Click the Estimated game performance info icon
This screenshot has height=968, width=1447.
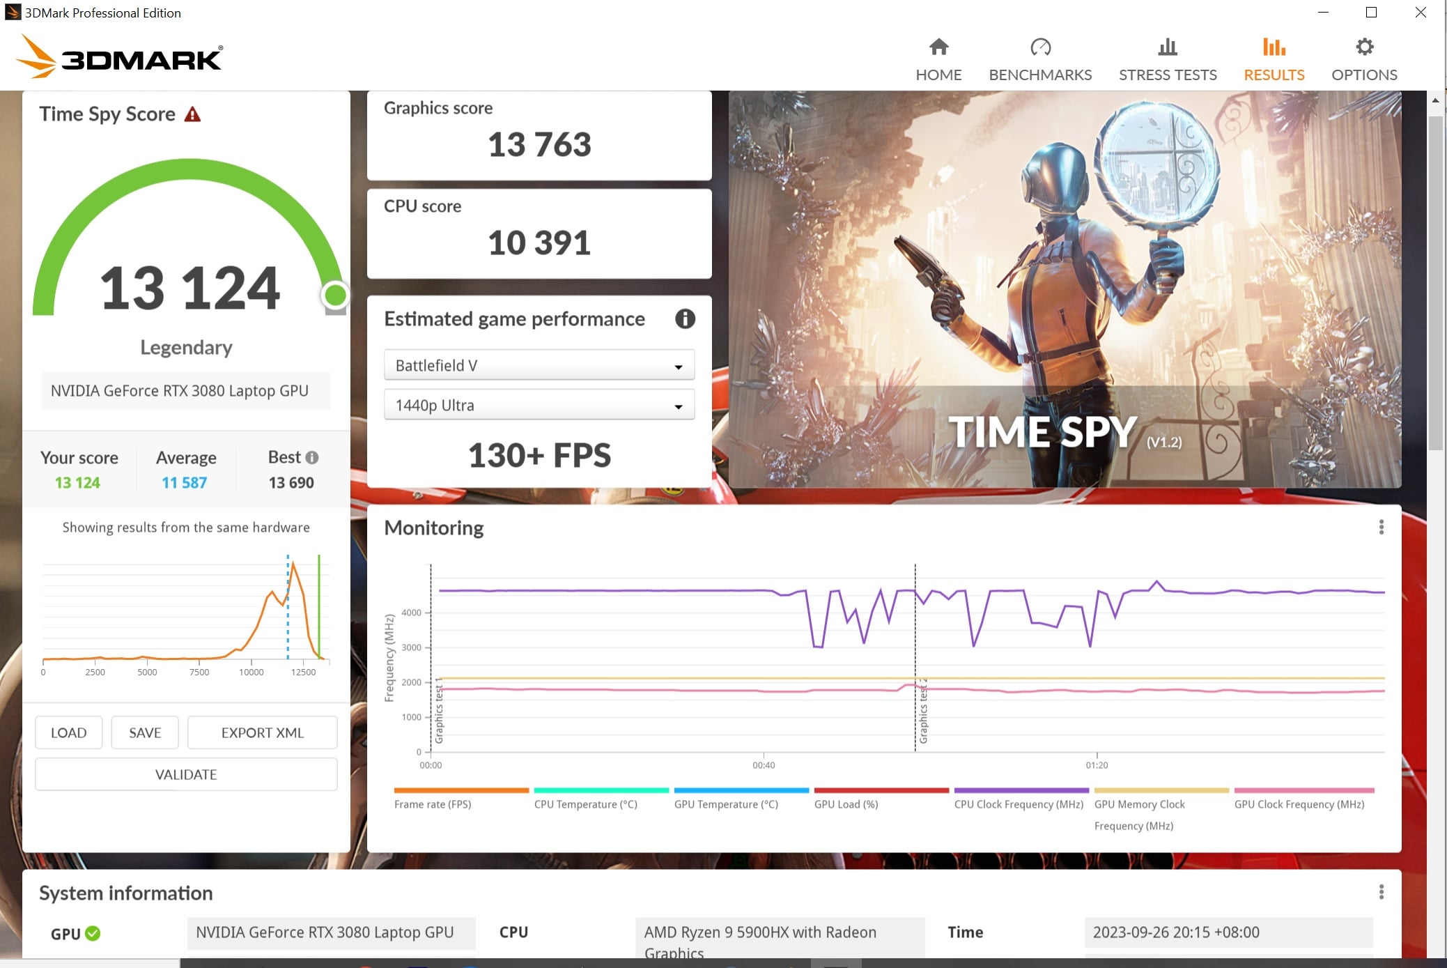(685, 319)
